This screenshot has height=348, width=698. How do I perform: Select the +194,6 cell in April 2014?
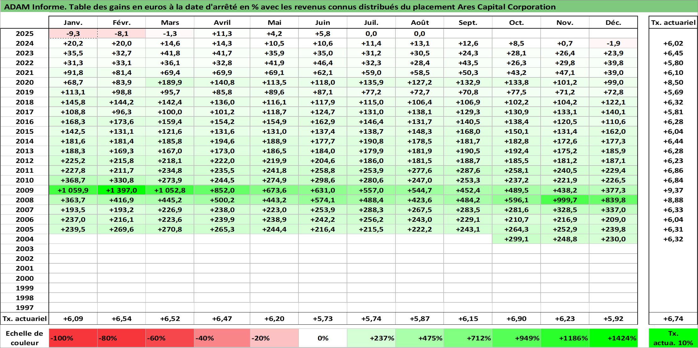pos(222,141)
